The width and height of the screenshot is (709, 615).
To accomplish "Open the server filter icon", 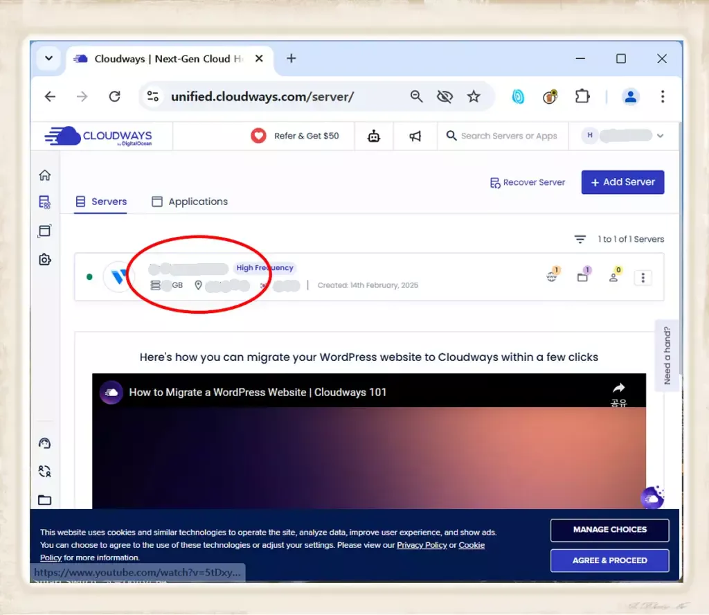I will 580,239.
